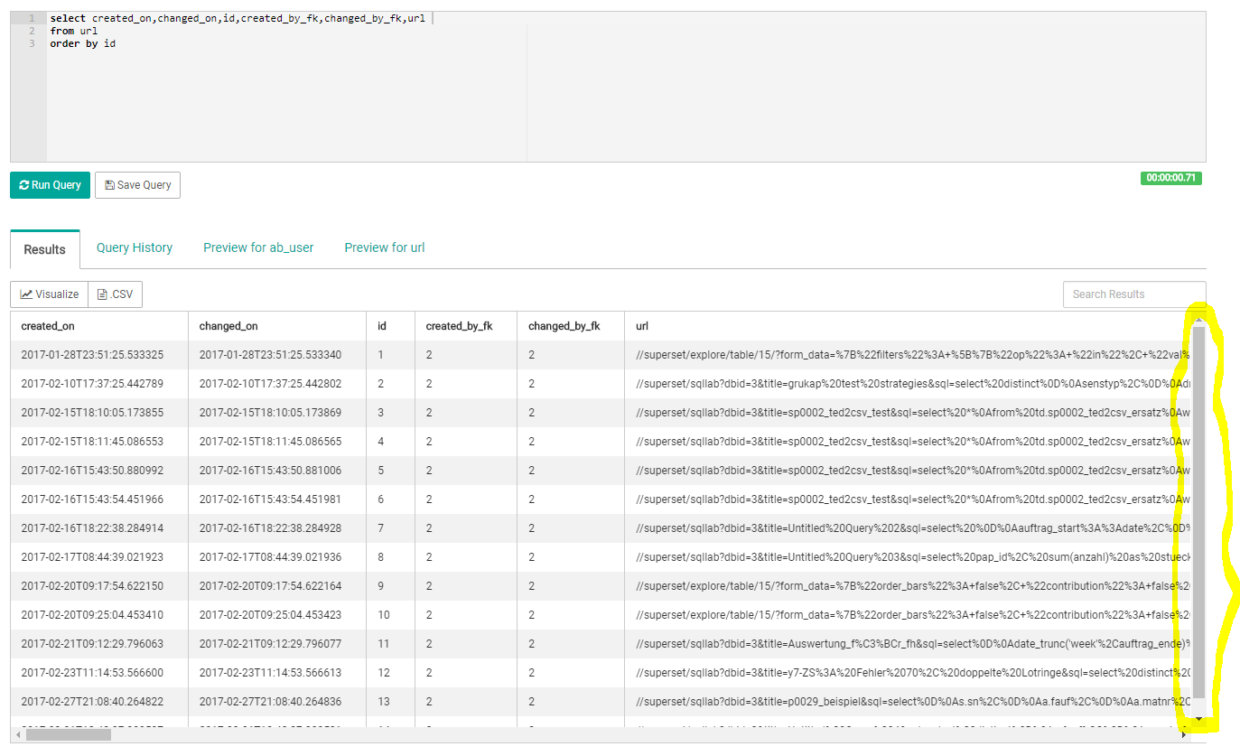Click inside the Search Results field

1133,294
